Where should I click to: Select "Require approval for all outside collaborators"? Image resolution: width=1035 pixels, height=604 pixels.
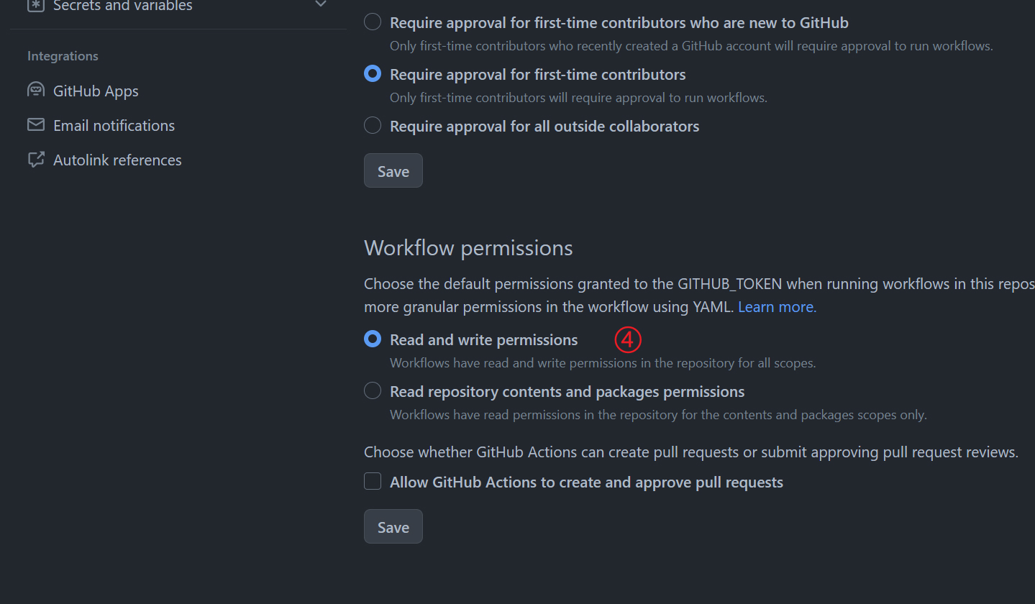point(372,125)
